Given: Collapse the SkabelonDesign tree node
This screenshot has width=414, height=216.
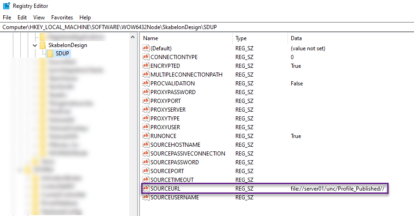Looking at the screenshot, I should click(35, 45).
